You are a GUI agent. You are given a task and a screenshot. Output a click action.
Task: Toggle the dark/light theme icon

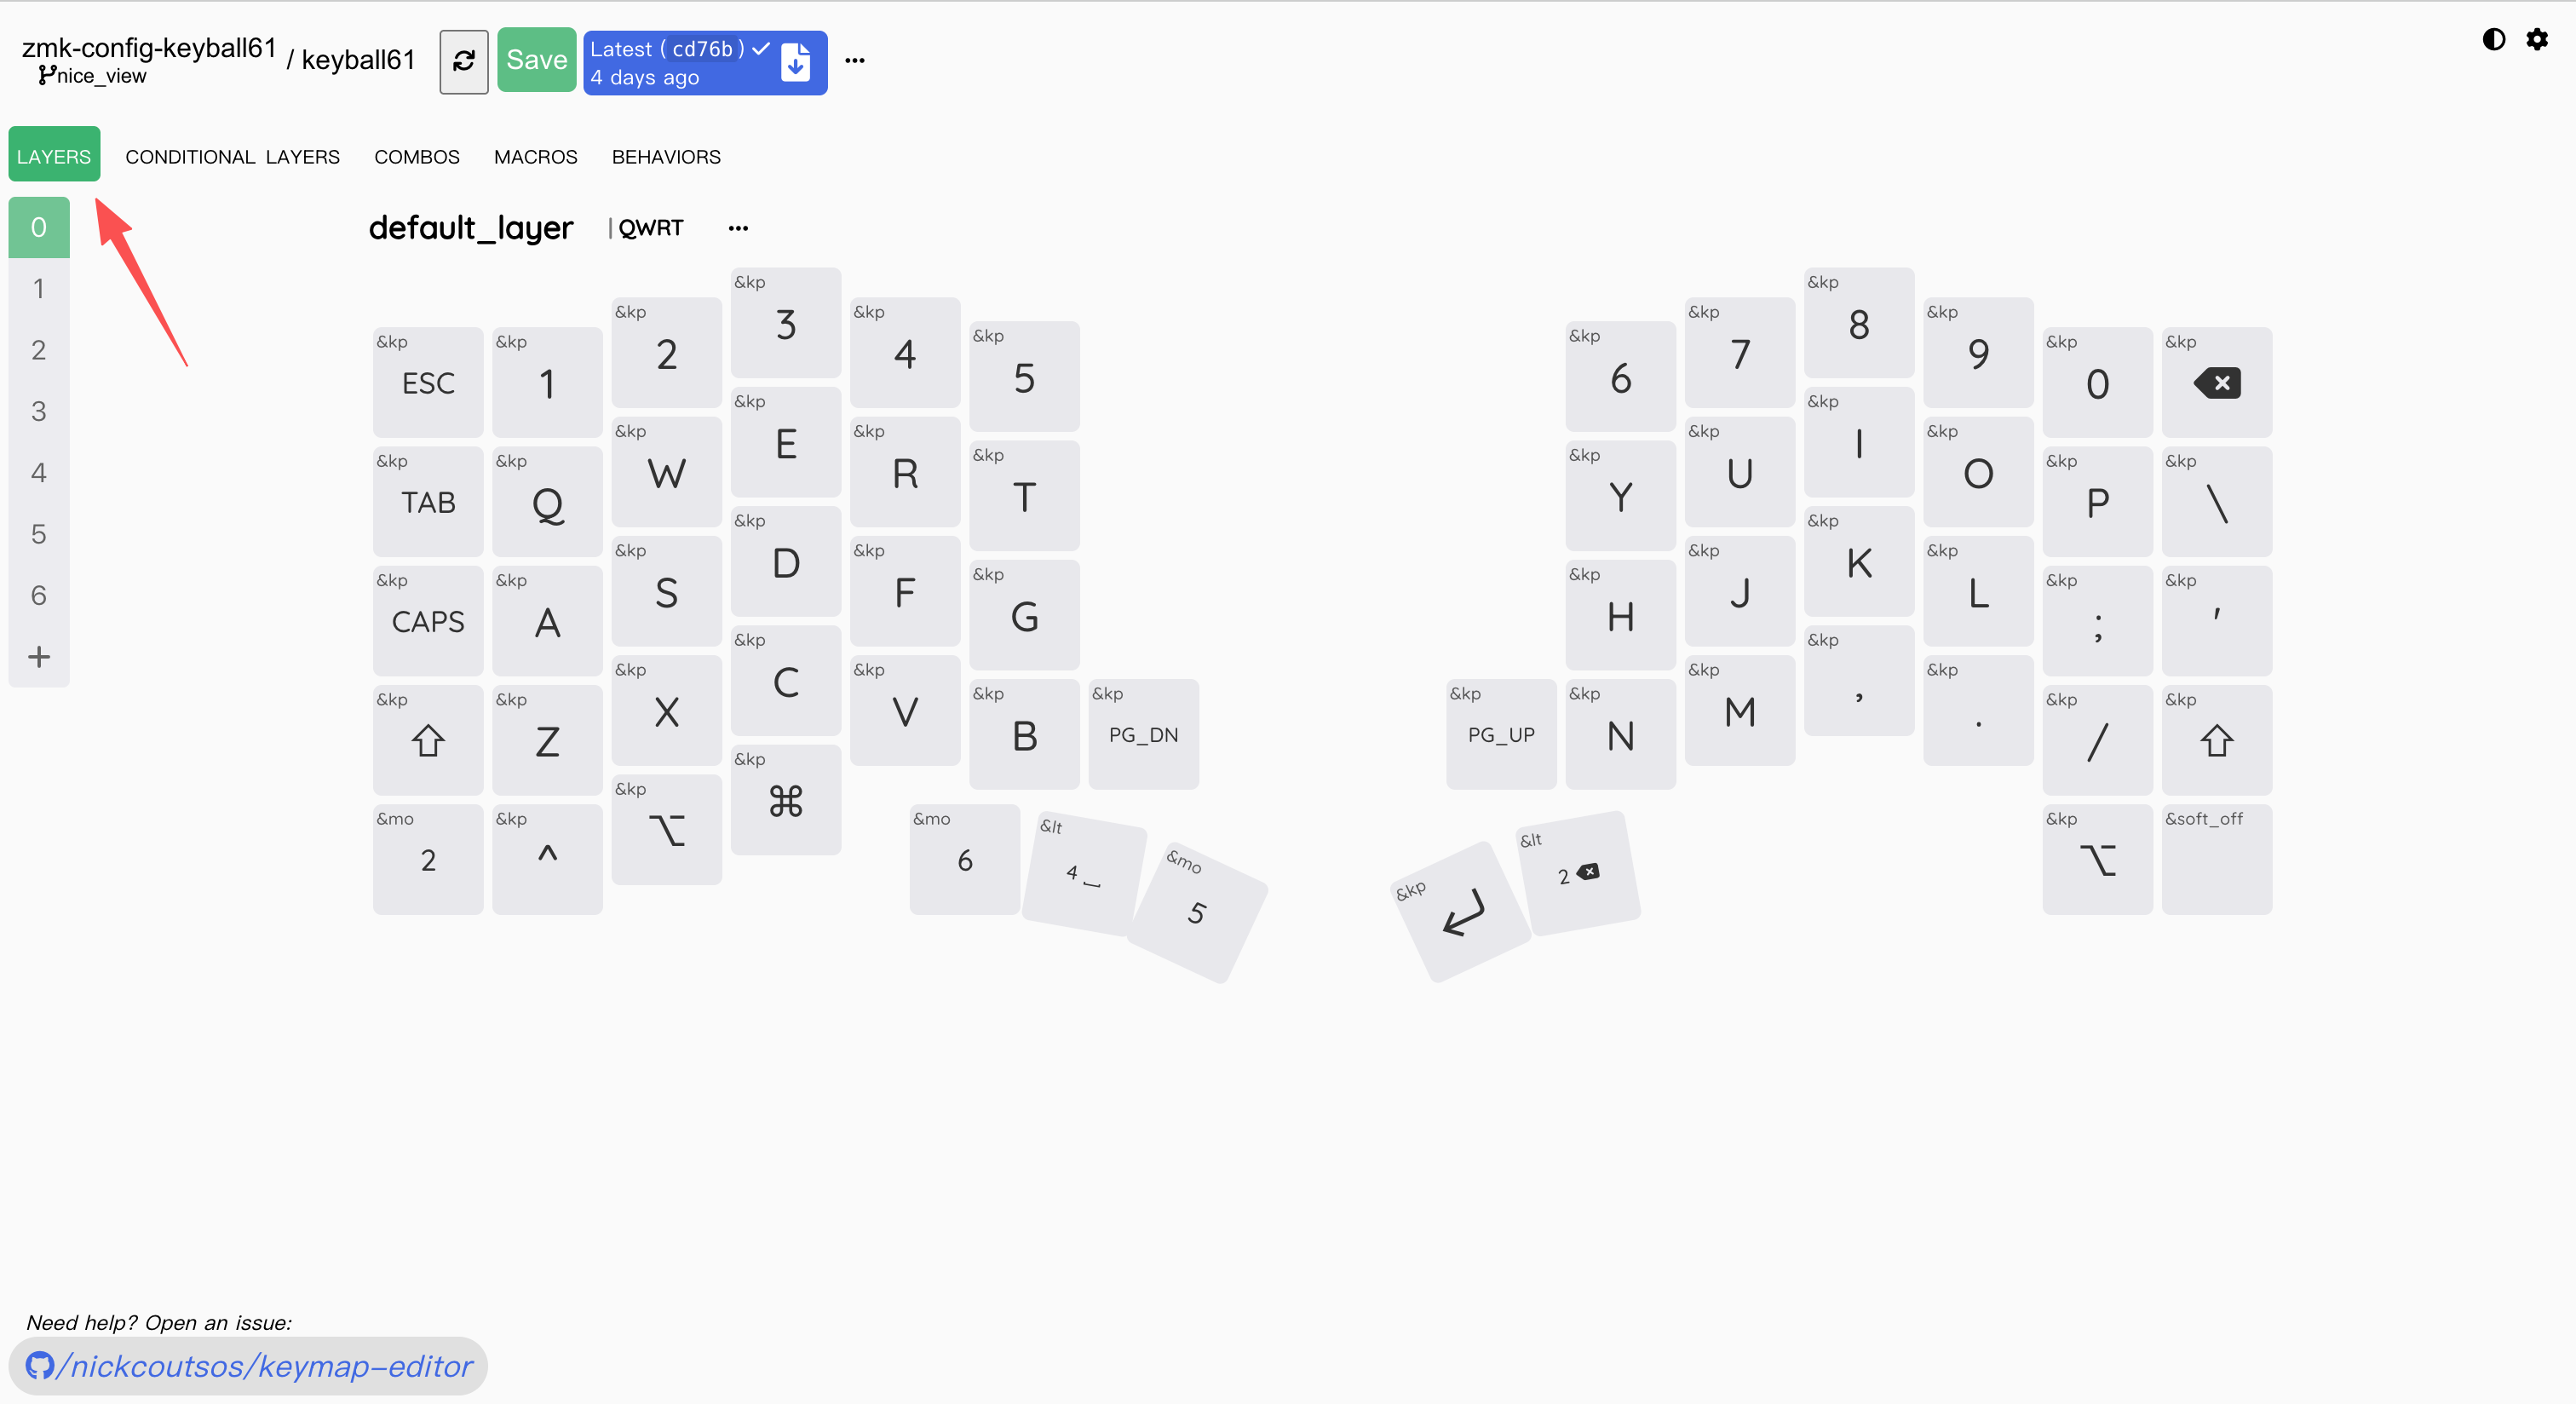(x=2493, y=39)
